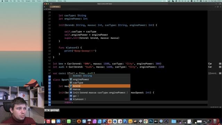
Task: Toggle the Xcode navigator sidebar
Action: pyautogui.click(x=51, y=4)
